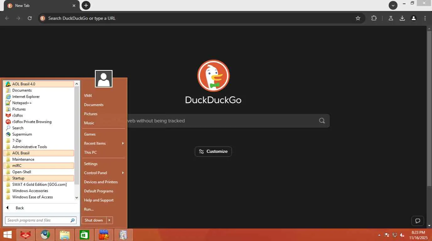Open Devices and Printers
This screenshot has width=432, height=241.
click(104, 182)
